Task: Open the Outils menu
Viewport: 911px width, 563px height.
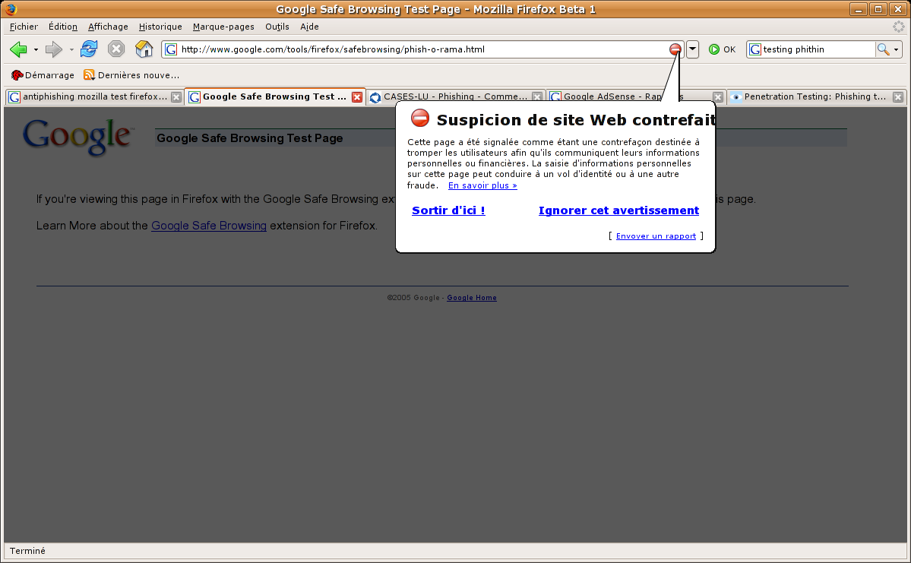Action: pyautogui.click(x=277, y=27)
